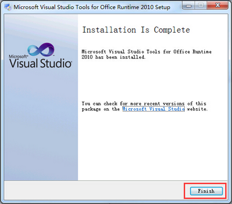The width and height of the screenshot is (232, 204).
Task: Click the "Visual Studio" wordmark in the side panel
Action: (41, 63)
